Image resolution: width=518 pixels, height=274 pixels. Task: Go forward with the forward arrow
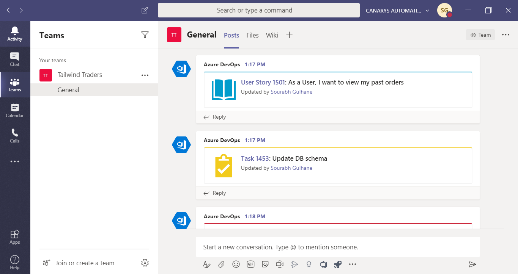coord(21,11)
